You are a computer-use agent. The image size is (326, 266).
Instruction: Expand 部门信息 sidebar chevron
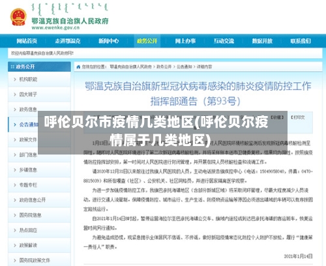(x=15, y=155)
